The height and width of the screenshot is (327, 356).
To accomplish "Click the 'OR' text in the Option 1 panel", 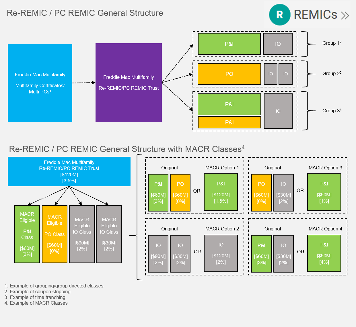I will (197, 191).
